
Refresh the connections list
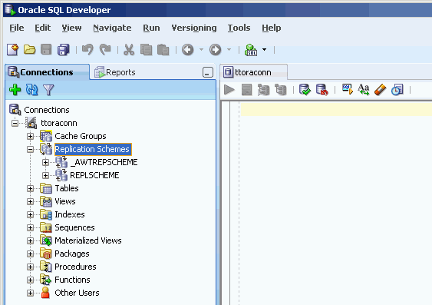click(32, 90)
